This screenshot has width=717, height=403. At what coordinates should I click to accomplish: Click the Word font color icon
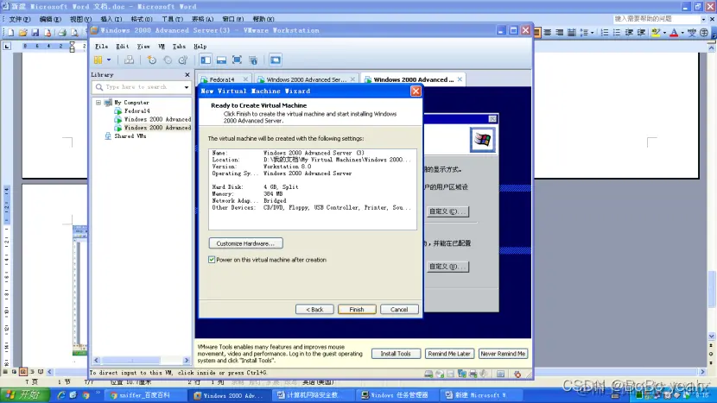(674, 33)
